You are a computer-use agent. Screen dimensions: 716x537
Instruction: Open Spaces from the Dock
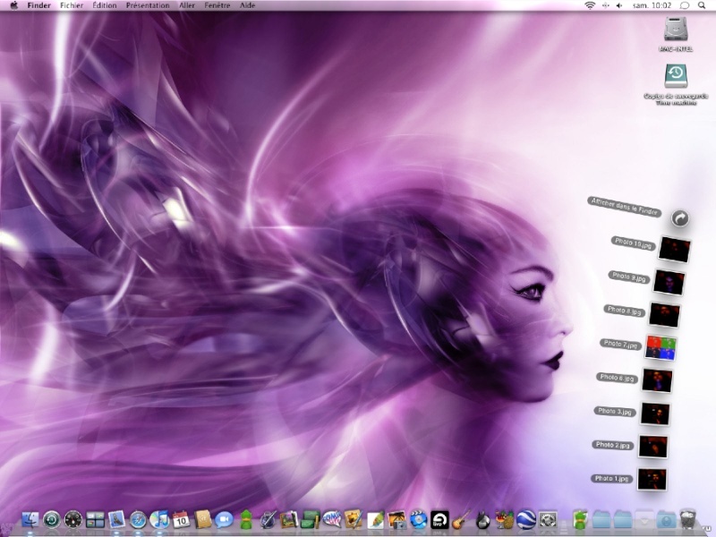click(x=96, y=520)
